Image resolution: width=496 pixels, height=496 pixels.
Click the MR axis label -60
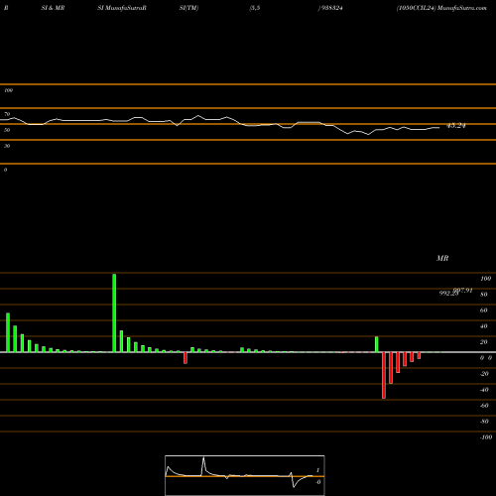click(484, 406)
